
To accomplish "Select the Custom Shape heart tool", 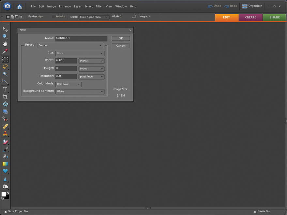I will (5, 171).
